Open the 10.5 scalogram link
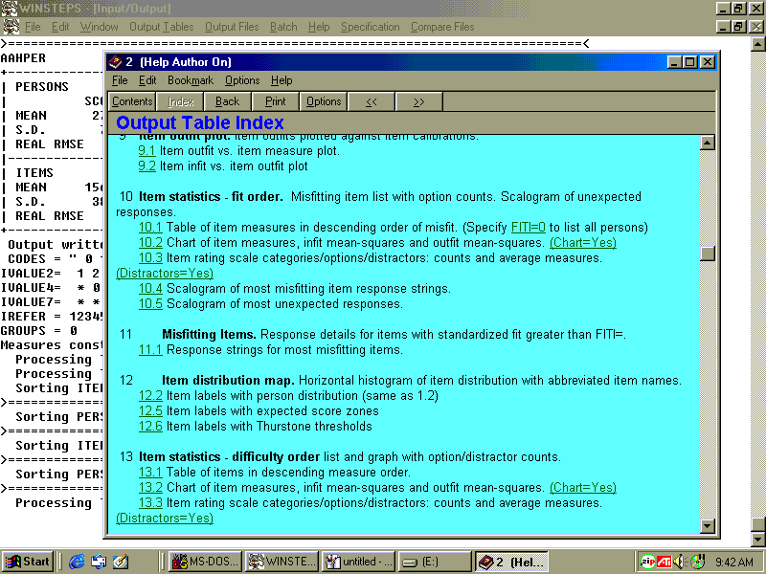Image resolution: width=766 pixels, height=574 pixels. [150, 303]
